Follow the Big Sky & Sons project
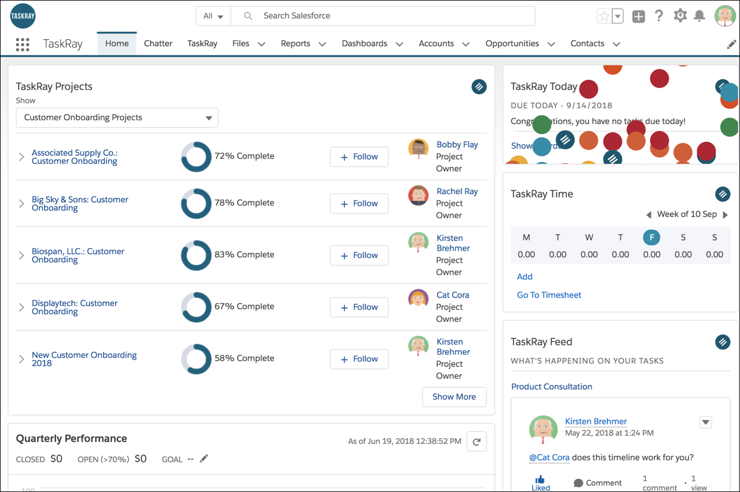The image size is (740, 492). click(359, 204)
